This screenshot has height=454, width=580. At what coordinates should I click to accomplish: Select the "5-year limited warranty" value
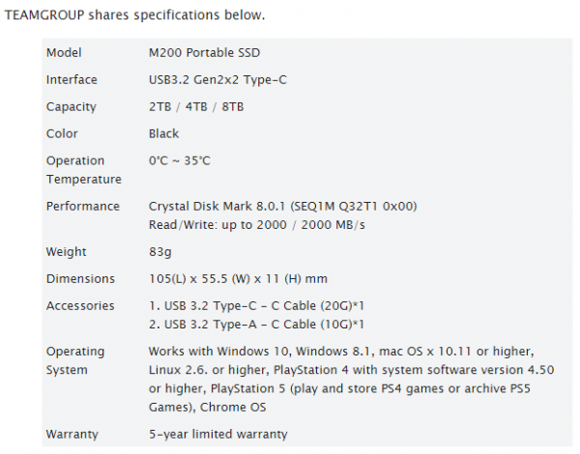(x=217, y=434)
